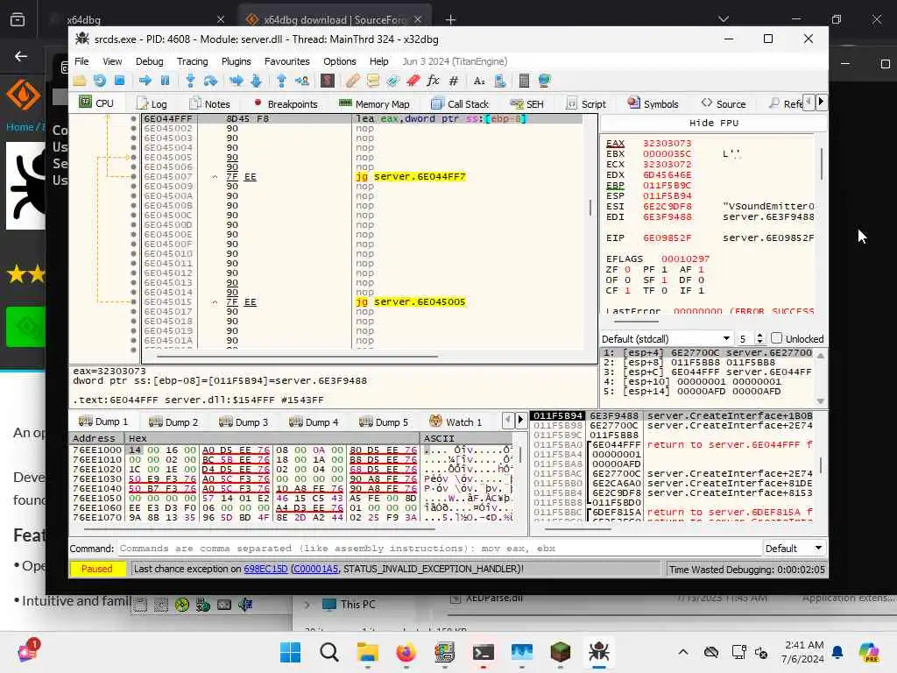
Task: Click the Trace Over icon
Action: (x=257, y=81)
